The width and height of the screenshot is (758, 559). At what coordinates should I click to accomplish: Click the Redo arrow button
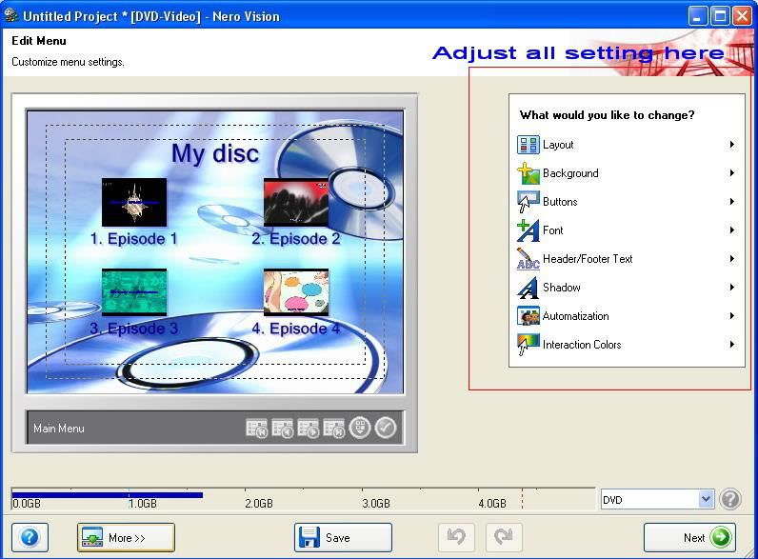point(503,537)
